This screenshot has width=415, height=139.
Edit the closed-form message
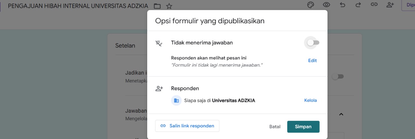pyautogui.click(x=313, y=60)
